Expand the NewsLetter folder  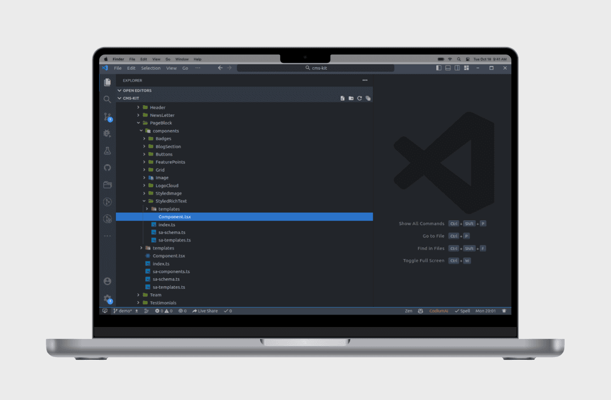244,115
